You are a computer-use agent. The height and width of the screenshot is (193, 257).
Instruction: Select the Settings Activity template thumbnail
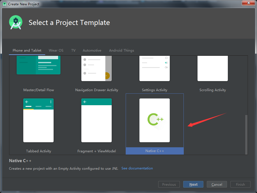(155, 68)
